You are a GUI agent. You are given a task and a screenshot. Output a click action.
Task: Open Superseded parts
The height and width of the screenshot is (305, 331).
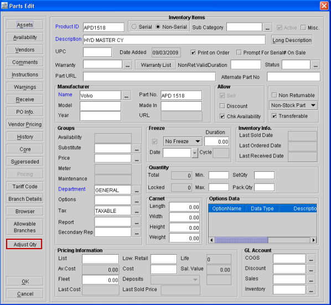[25, 161]
